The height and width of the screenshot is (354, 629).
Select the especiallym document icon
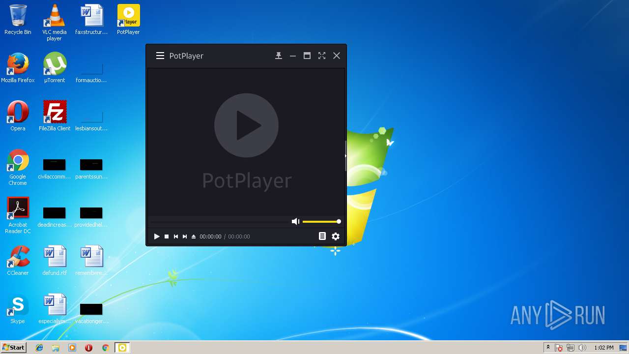55,309
